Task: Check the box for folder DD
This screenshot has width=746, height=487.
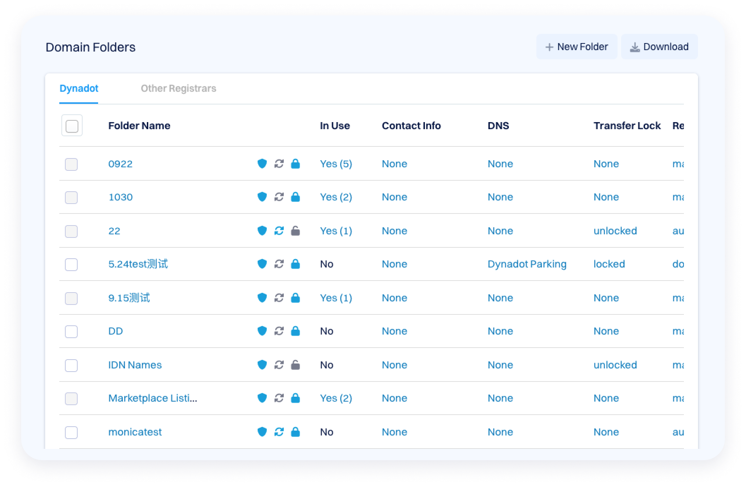Action: click(71, 332)
